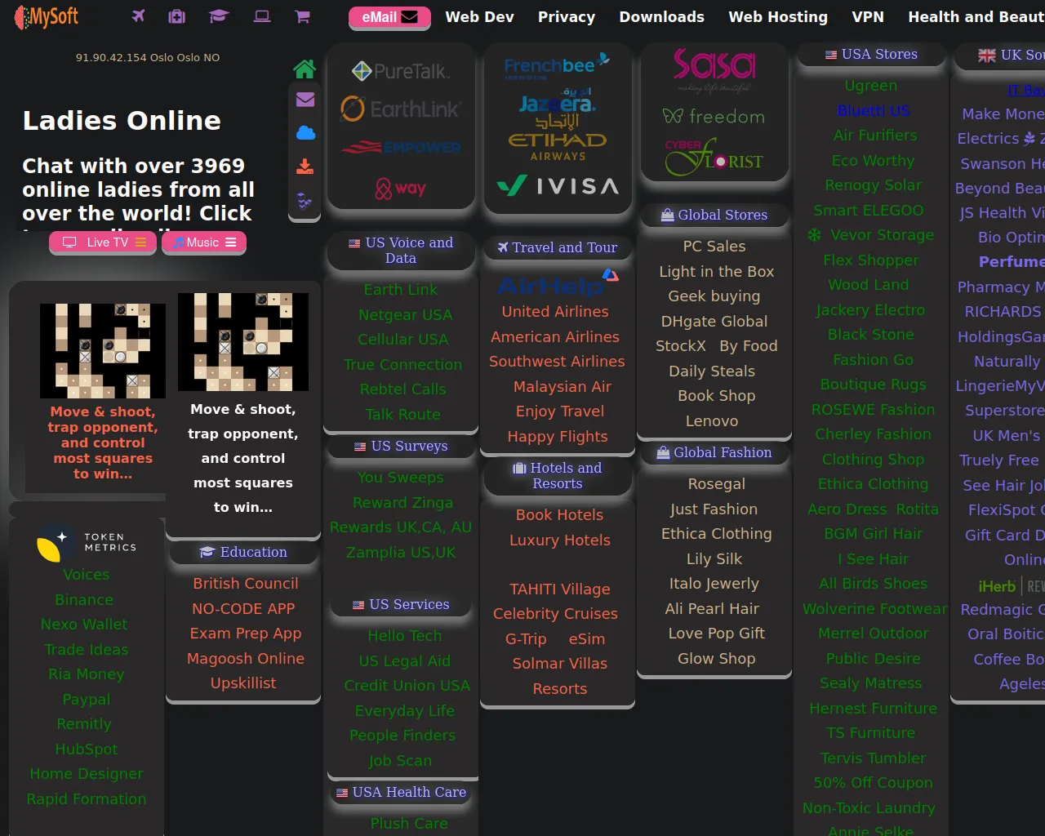Click the AirHelp logo
The image size is (1045, 836).
[558, 282]
